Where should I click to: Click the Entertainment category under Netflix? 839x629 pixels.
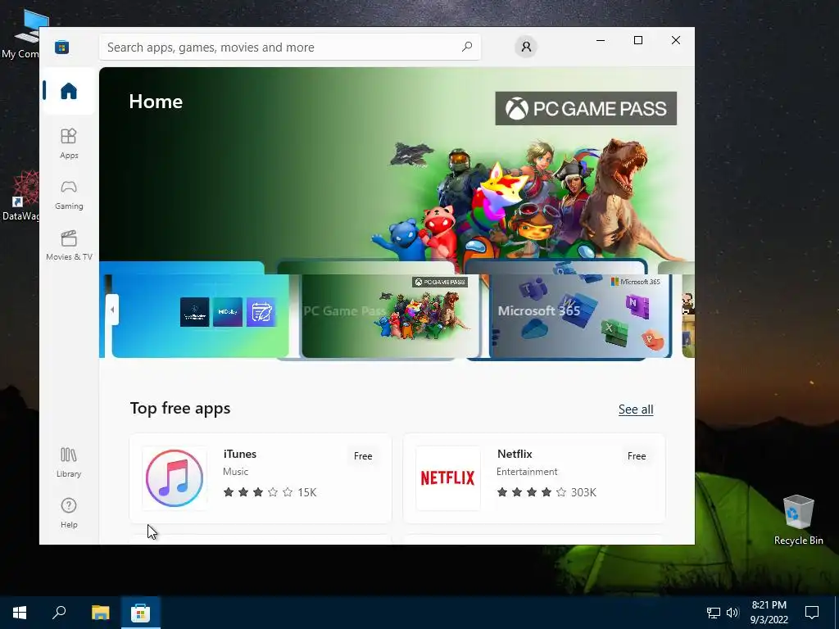[527, 471]
